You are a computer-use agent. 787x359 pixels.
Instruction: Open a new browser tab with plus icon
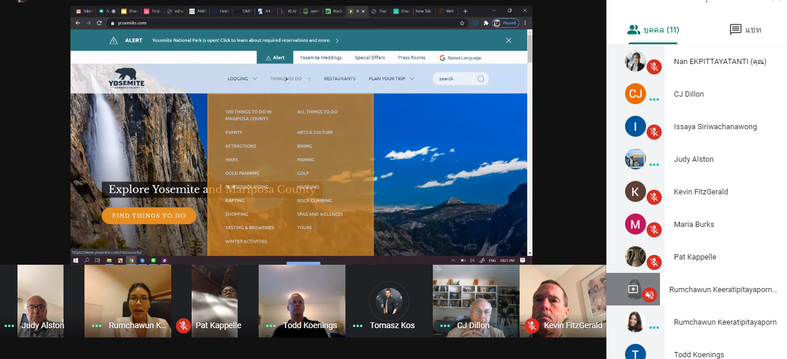click(465, 11)
